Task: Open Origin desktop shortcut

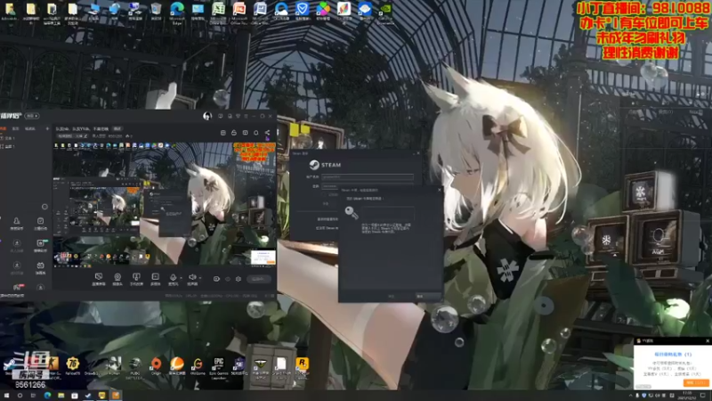Action: pyautogui.click(x=157, y=366)
